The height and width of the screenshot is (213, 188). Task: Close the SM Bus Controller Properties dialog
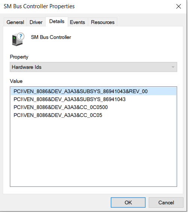179,6
